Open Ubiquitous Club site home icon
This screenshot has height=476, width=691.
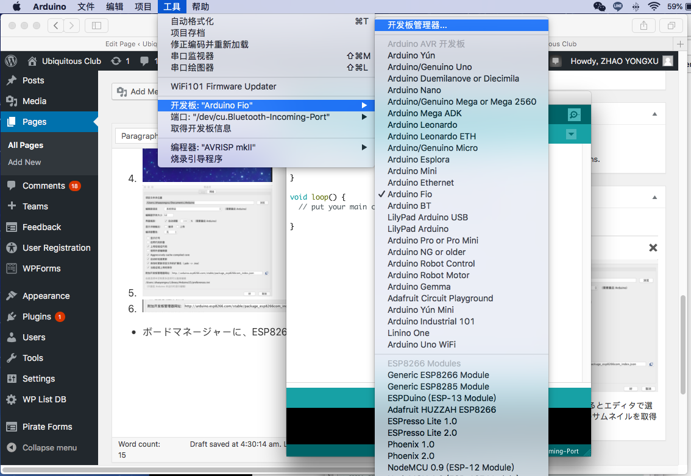coord(32,61)
